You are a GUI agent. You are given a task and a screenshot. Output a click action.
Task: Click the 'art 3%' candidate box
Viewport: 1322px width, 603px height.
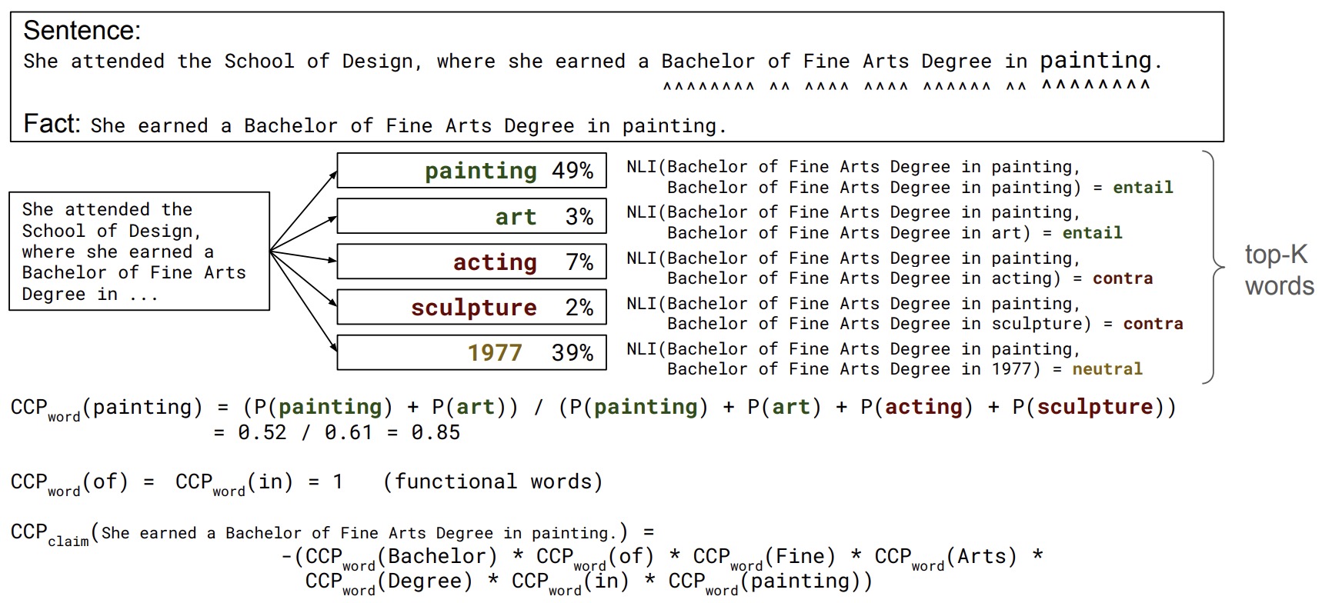click(471, 216)
